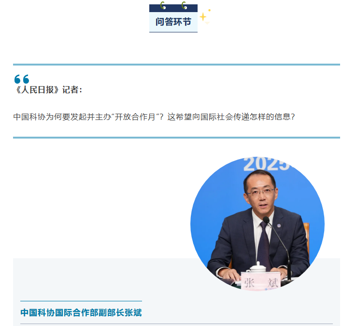Click the 2025 text on photo backdrop
Image resolution: width=343 pixels, height=326 pixels.
point(266,164)
